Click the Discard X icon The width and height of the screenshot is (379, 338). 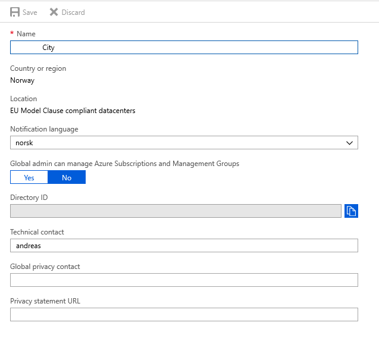pos(54,12)
